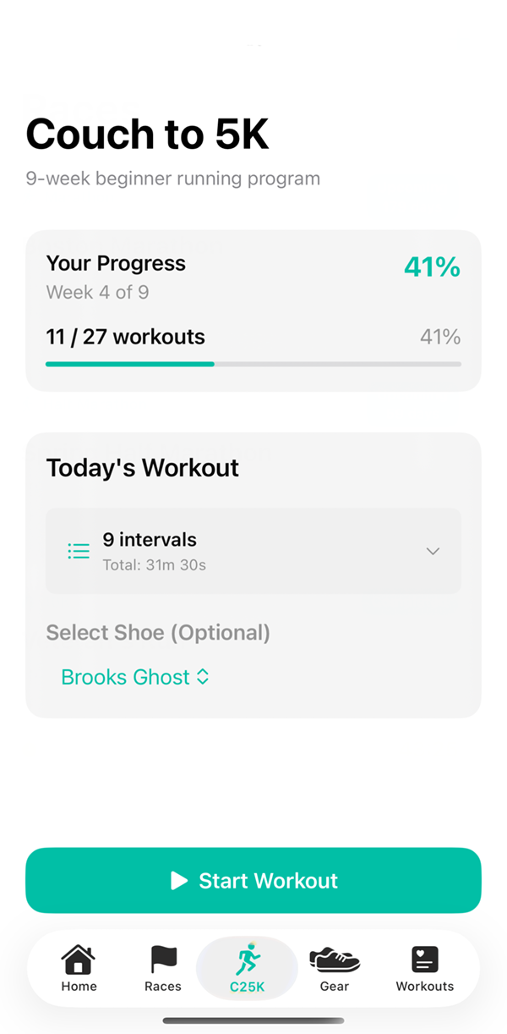Select the Races flag icon
The width and height of the screenshot is (507, 1034).
(162, 959)
